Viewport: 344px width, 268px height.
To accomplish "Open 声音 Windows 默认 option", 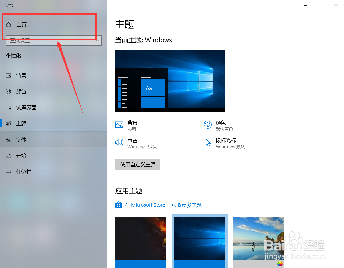I will pos(142,143).
